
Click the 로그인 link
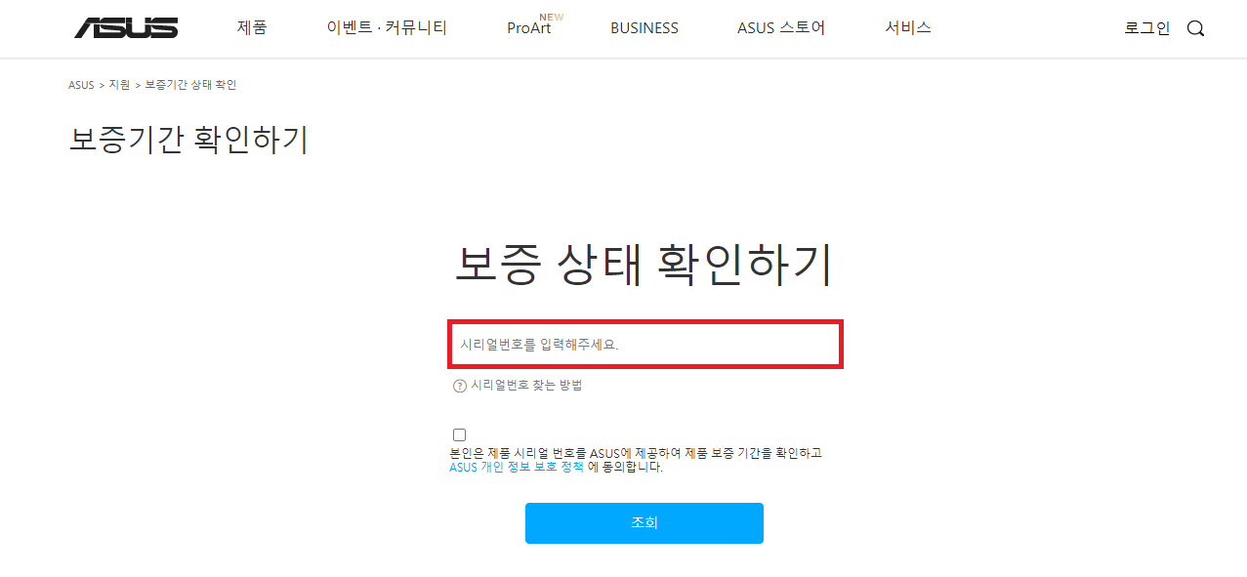click(x=1147, y=28)
